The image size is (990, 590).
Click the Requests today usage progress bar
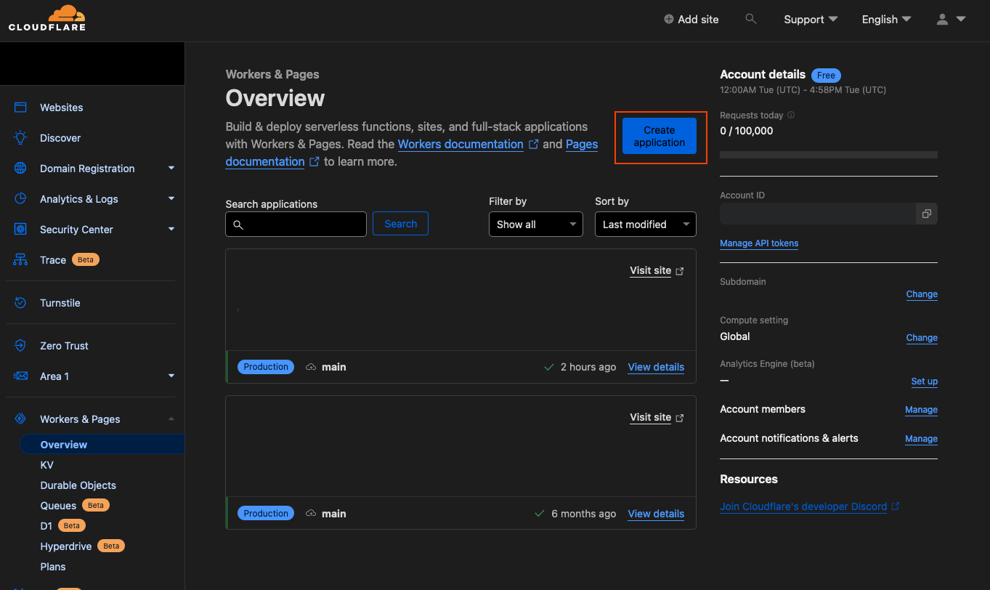pos(829,155)
